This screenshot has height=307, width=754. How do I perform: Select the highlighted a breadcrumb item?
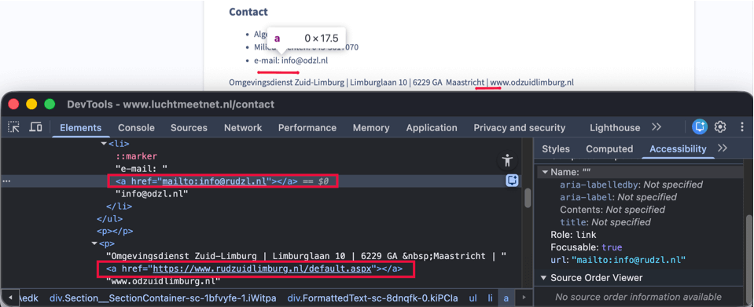point(506,298)
